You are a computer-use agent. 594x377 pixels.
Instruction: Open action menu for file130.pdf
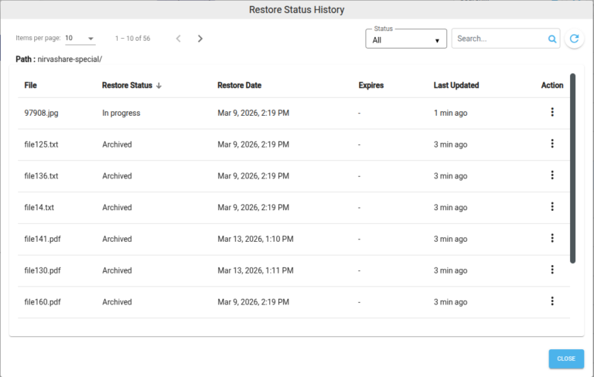coord(552,270)
